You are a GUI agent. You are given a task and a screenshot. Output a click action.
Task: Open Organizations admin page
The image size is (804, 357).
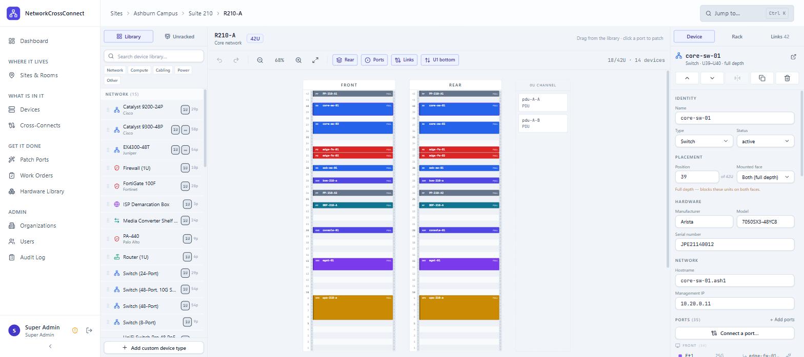point(50,226)
